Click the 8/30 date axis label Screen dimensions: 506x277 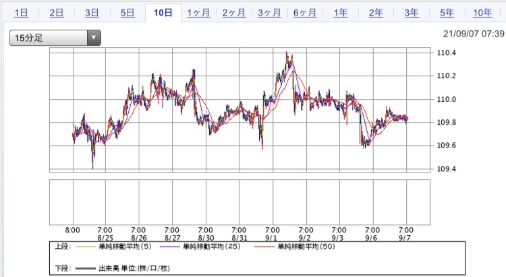pyautogui.click(x=206, y=238)
